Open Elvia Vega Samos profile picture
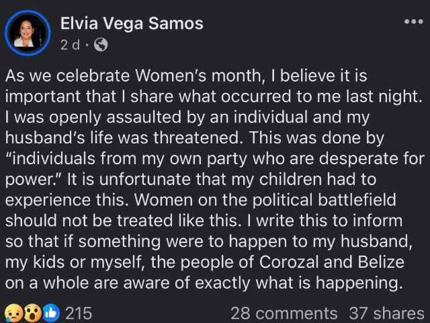430x323 pixels. point(28,33)
